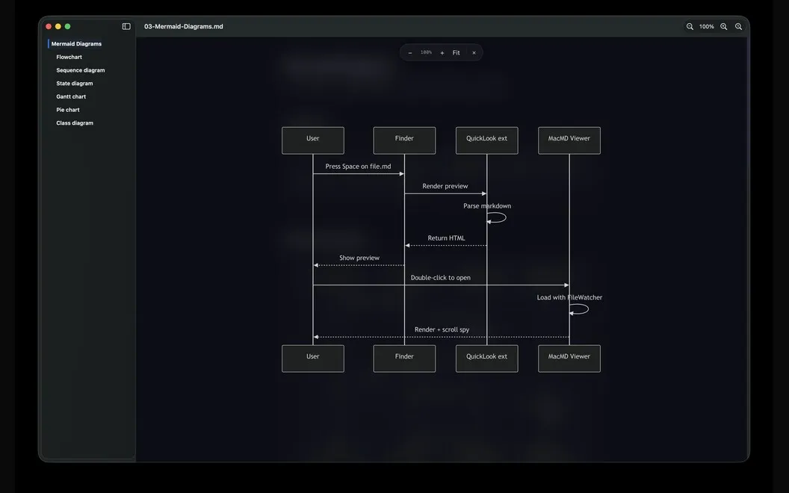789x493 pixels.
Task: Click the yellow minimize window button
Action: click(58, 27)
